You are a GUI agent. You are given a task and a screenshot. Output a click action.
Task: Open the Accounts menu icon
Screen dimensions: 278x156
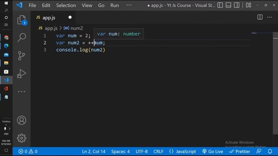pos(22,120)
